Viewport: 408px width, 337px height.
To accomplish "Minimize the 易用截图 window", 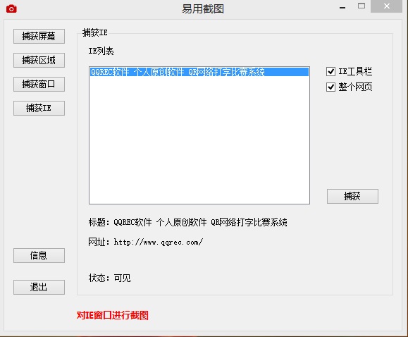I will tap(342, 8).
